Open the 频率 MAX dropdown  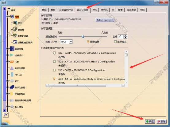tap(71, 42)
